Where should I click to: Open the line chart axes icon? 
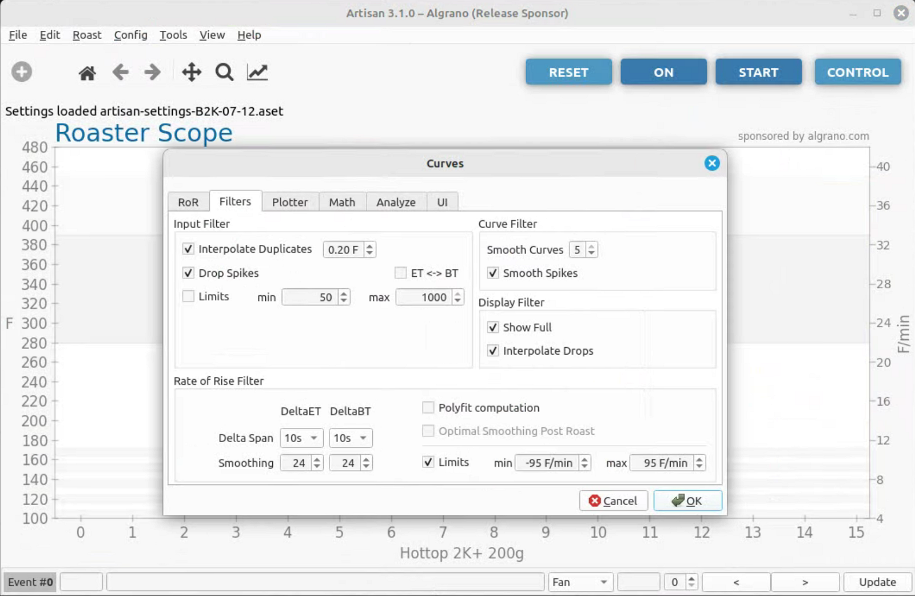257,72
